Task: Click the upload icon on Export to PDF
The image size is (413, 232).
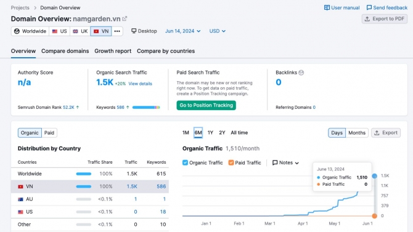Action: pos(367,19)
